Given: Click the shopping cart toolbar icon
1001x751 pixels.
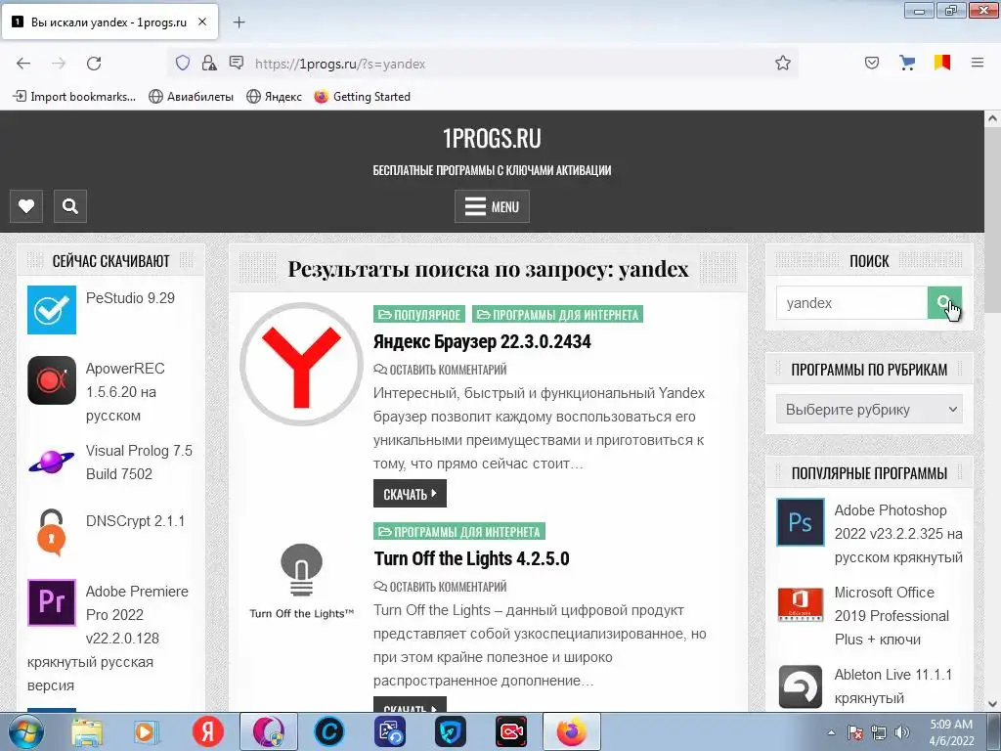Looking at the screenshot, I should click(x=906, y=63).
